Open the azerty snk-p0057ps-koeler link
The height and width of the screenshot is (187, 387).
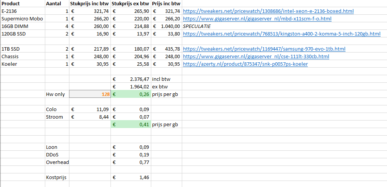[x=245, y=64]
